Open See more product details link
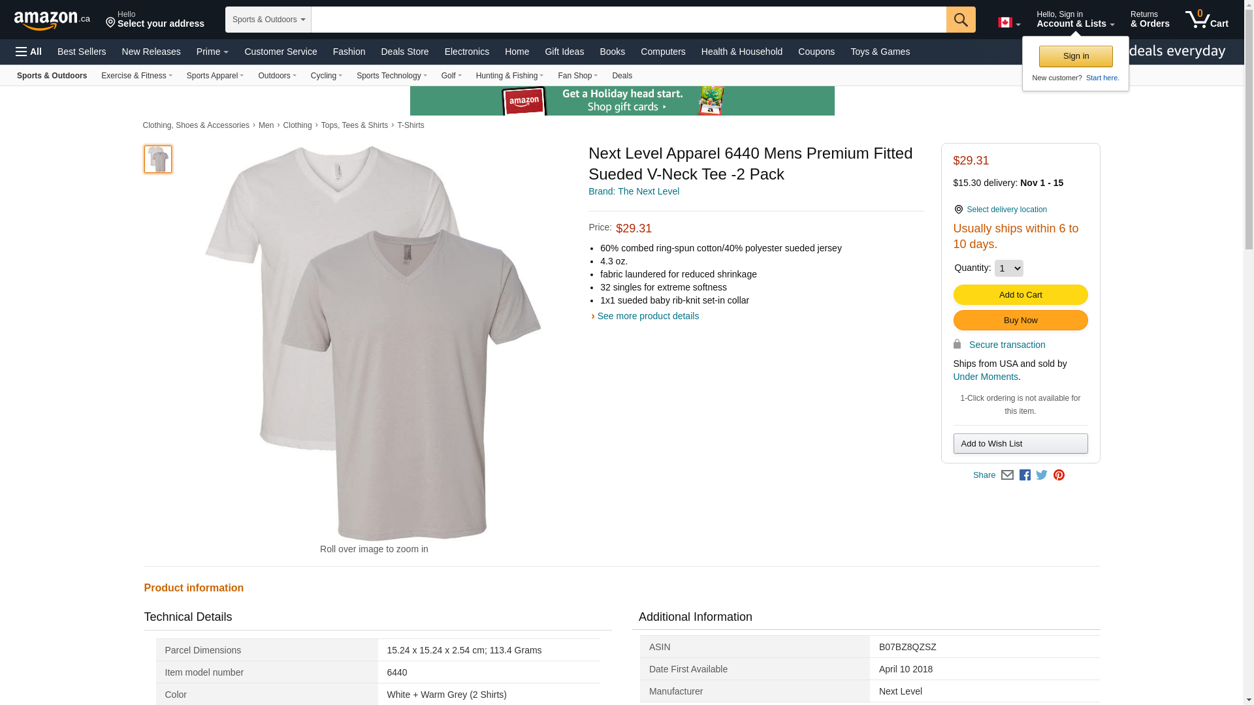This screenshot has width=1254, height=705. (647, 316)
